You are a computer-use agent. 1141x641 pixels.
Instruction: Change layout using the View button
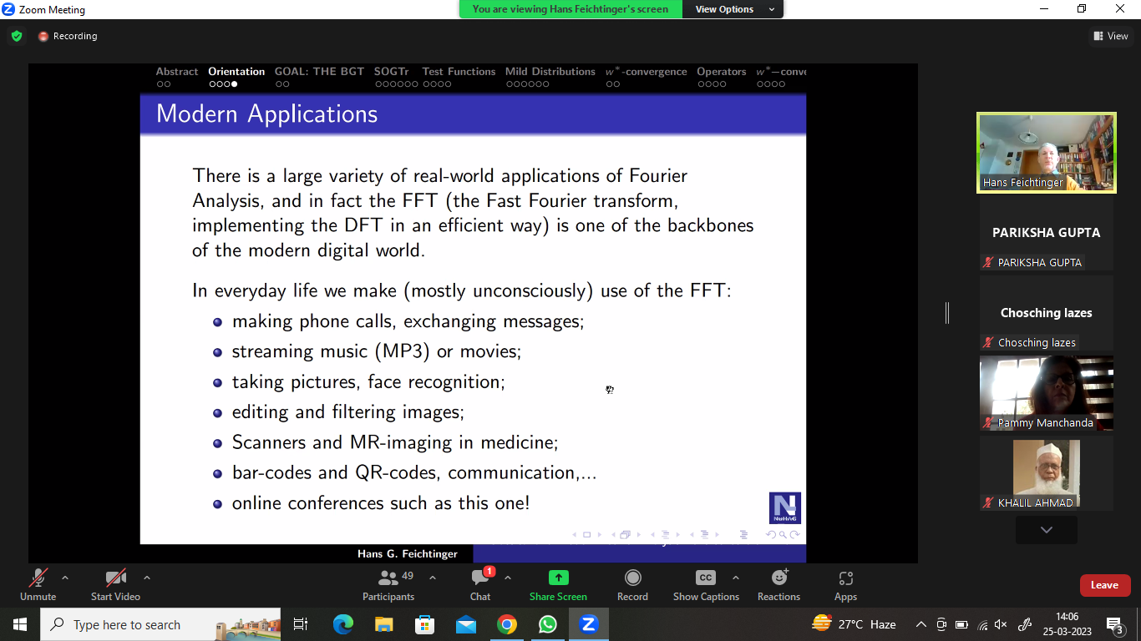click(x=1111, y=36)
